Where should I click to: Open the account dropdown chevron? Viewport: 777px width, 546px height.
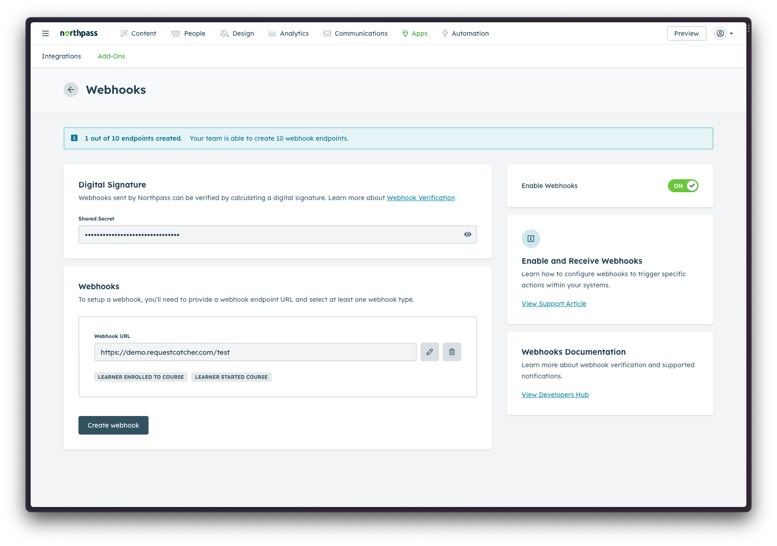click(731, 33)
